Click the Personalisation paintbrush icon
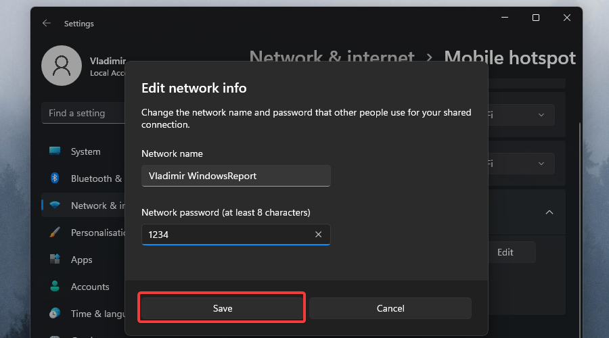 tap(55, 233)
